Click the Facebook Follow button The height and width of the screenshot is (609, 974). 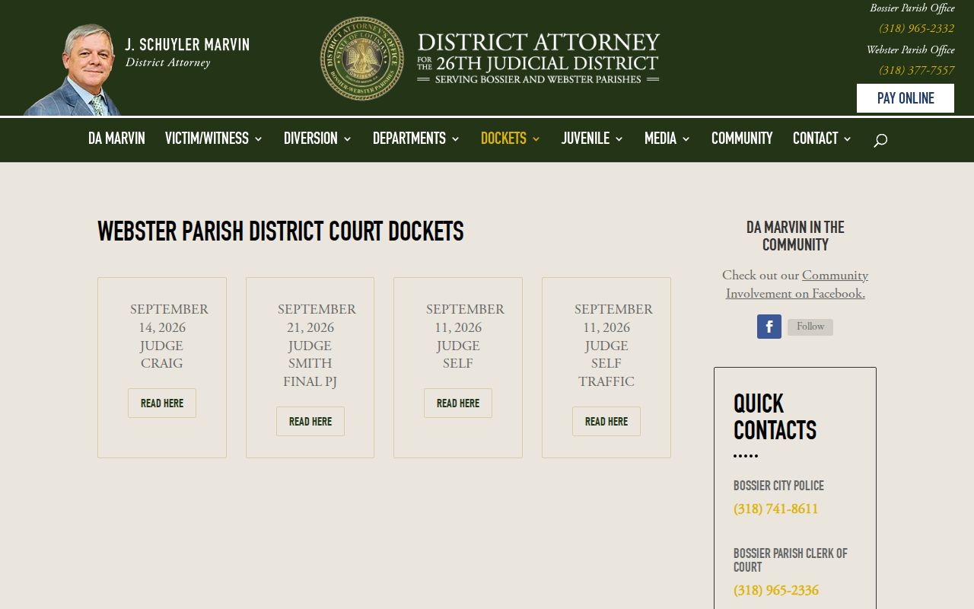coord(810,327)
